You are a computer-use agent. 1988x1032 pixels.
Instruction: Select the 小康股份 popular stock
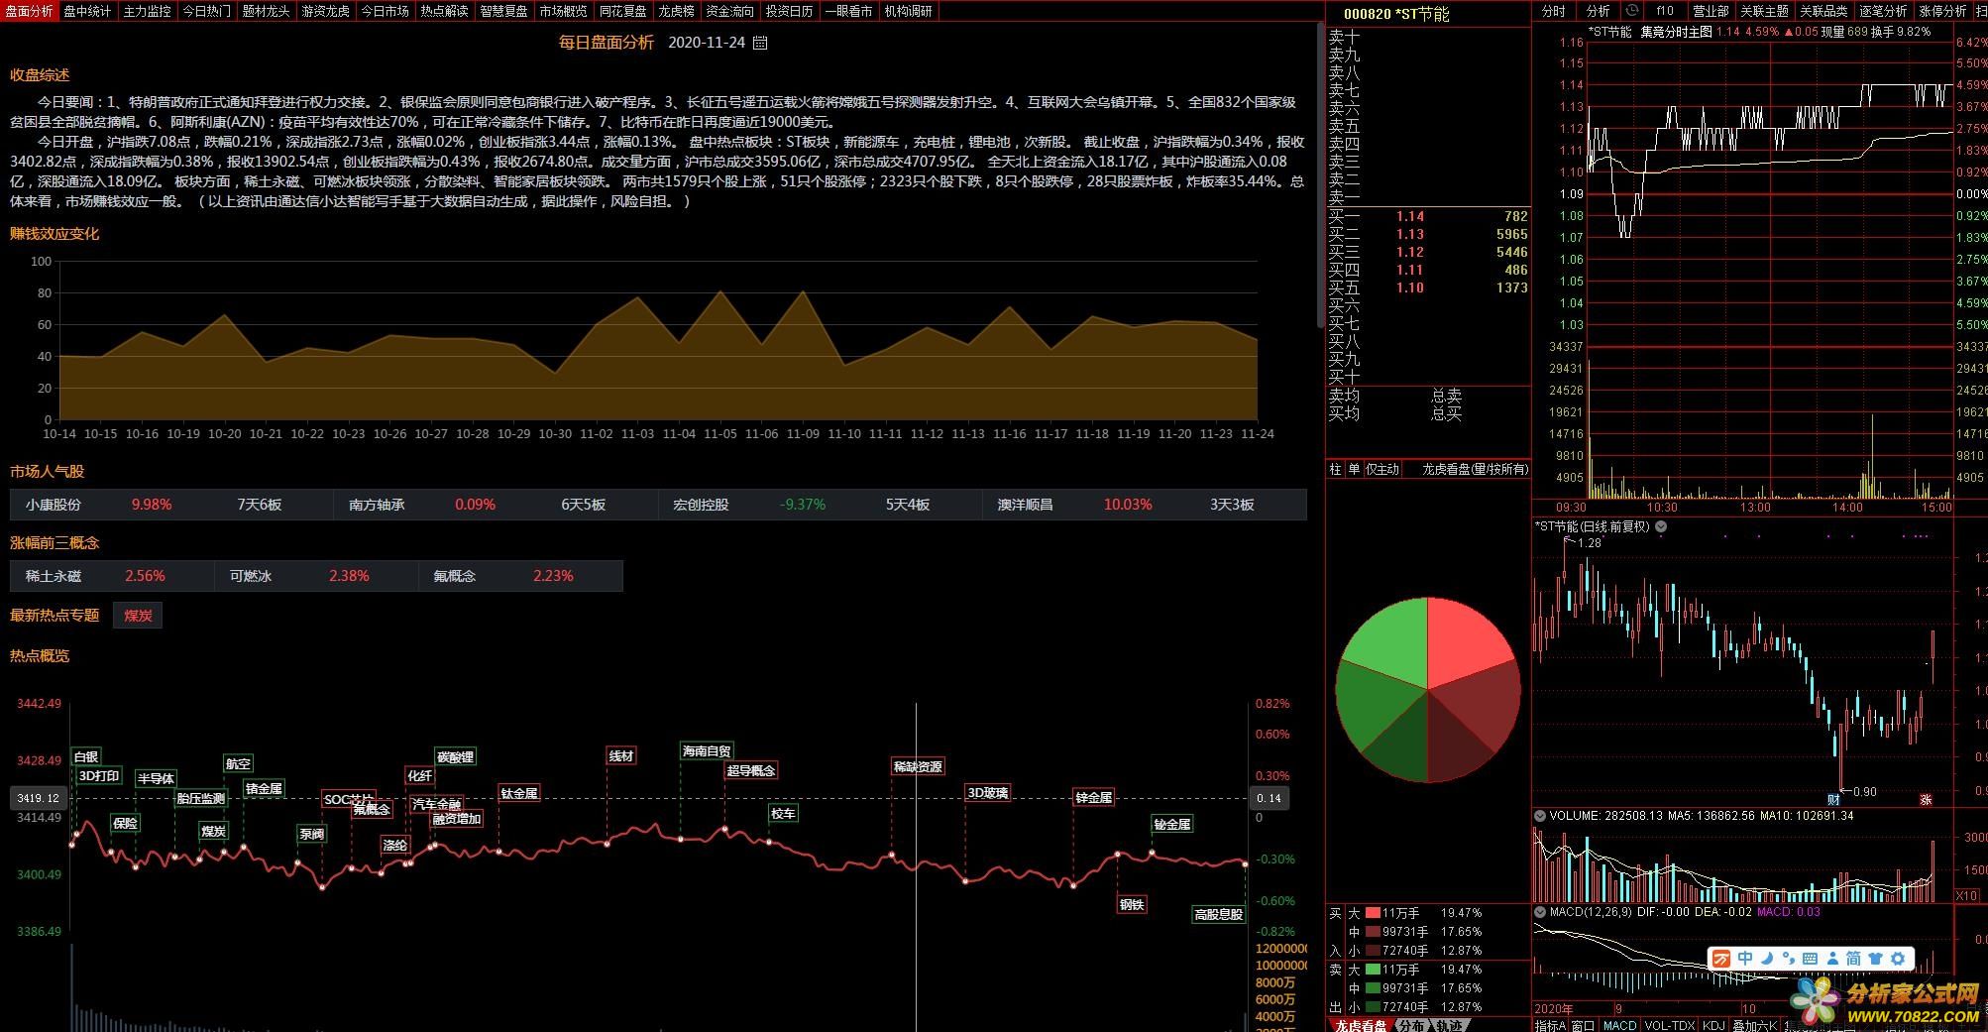click(x=54, y=505)
